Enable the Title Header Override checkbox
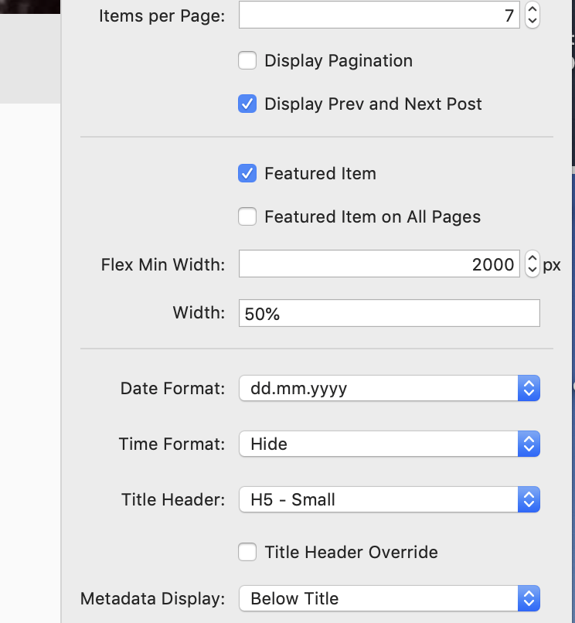 247,552
